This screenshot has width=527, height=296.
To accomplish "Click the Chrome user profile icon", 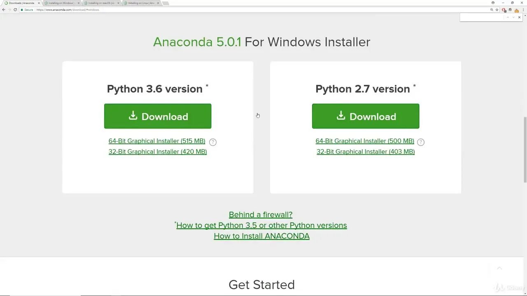I will click(x=493, y=3).
